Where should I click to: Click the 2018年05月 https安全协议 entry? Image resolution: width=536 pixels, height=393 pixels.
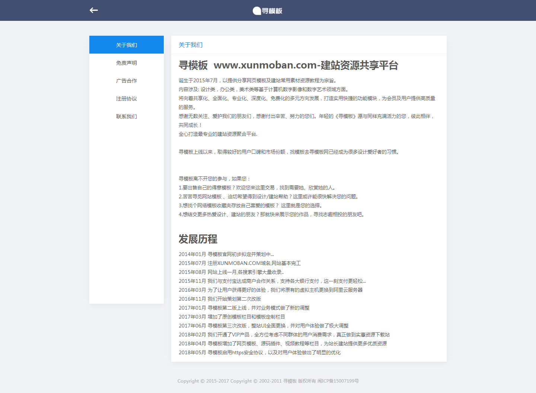(x=259, y=352)
